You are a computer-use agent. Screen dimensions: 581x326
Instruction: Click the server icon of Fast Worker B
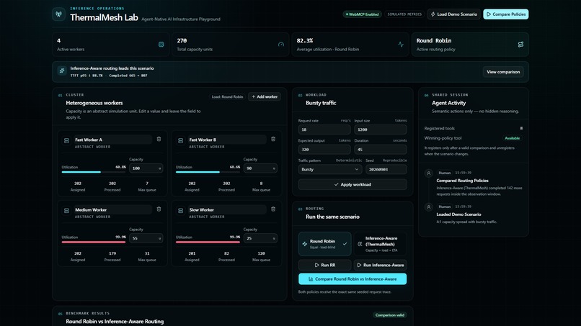pyautogui.click(x=181, y=140)
